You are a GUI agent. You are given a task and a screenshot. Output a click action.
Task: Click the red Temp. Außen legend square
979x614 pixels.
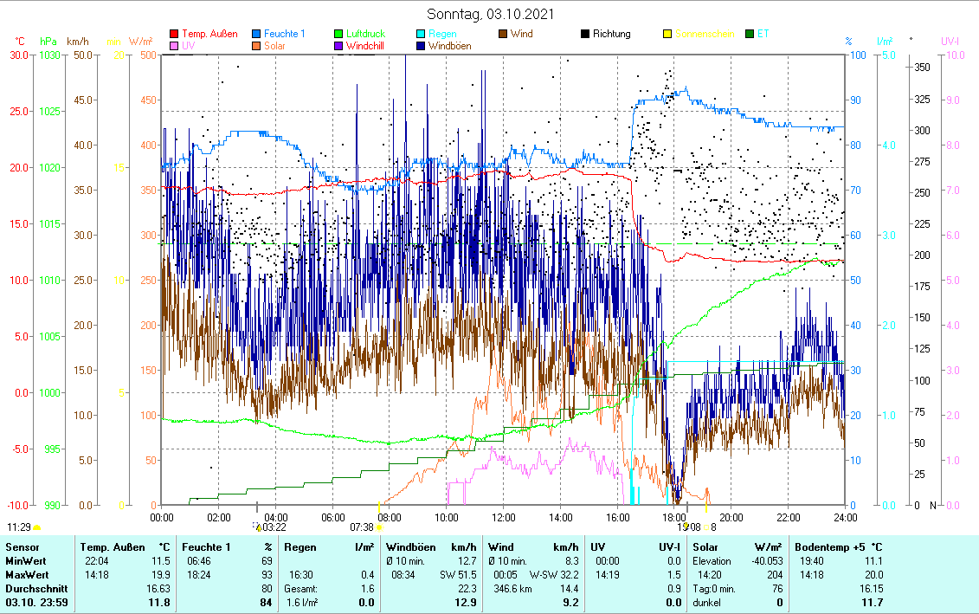174,35
